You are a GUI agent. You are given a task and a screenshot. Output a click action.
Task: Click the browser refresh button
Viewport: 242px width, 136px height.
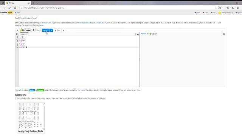click(x=9, y=8)
